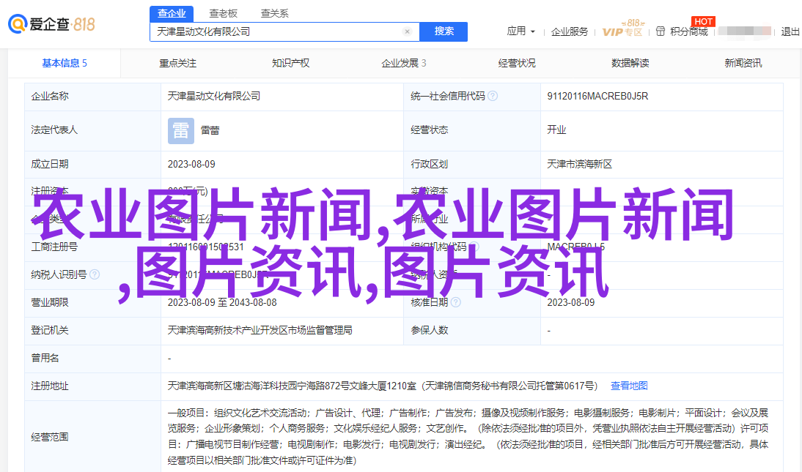Select founding date 2023-08-09
Image resolution: width=802 pixels, height=472 pixels.
[x=191, y=165]
